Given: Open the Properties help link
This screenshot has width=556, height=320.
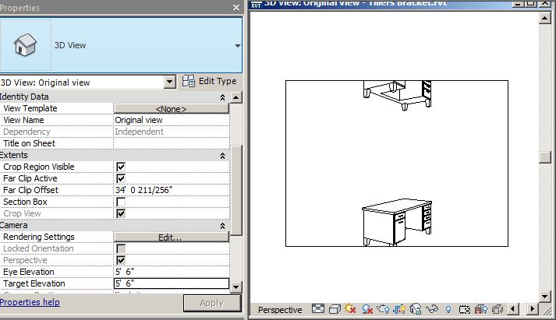Looking at the screenshot, I should [30, 302].
